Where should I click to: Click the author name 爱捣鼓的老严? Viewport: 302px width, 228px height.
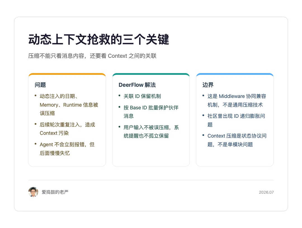[55, 192]
